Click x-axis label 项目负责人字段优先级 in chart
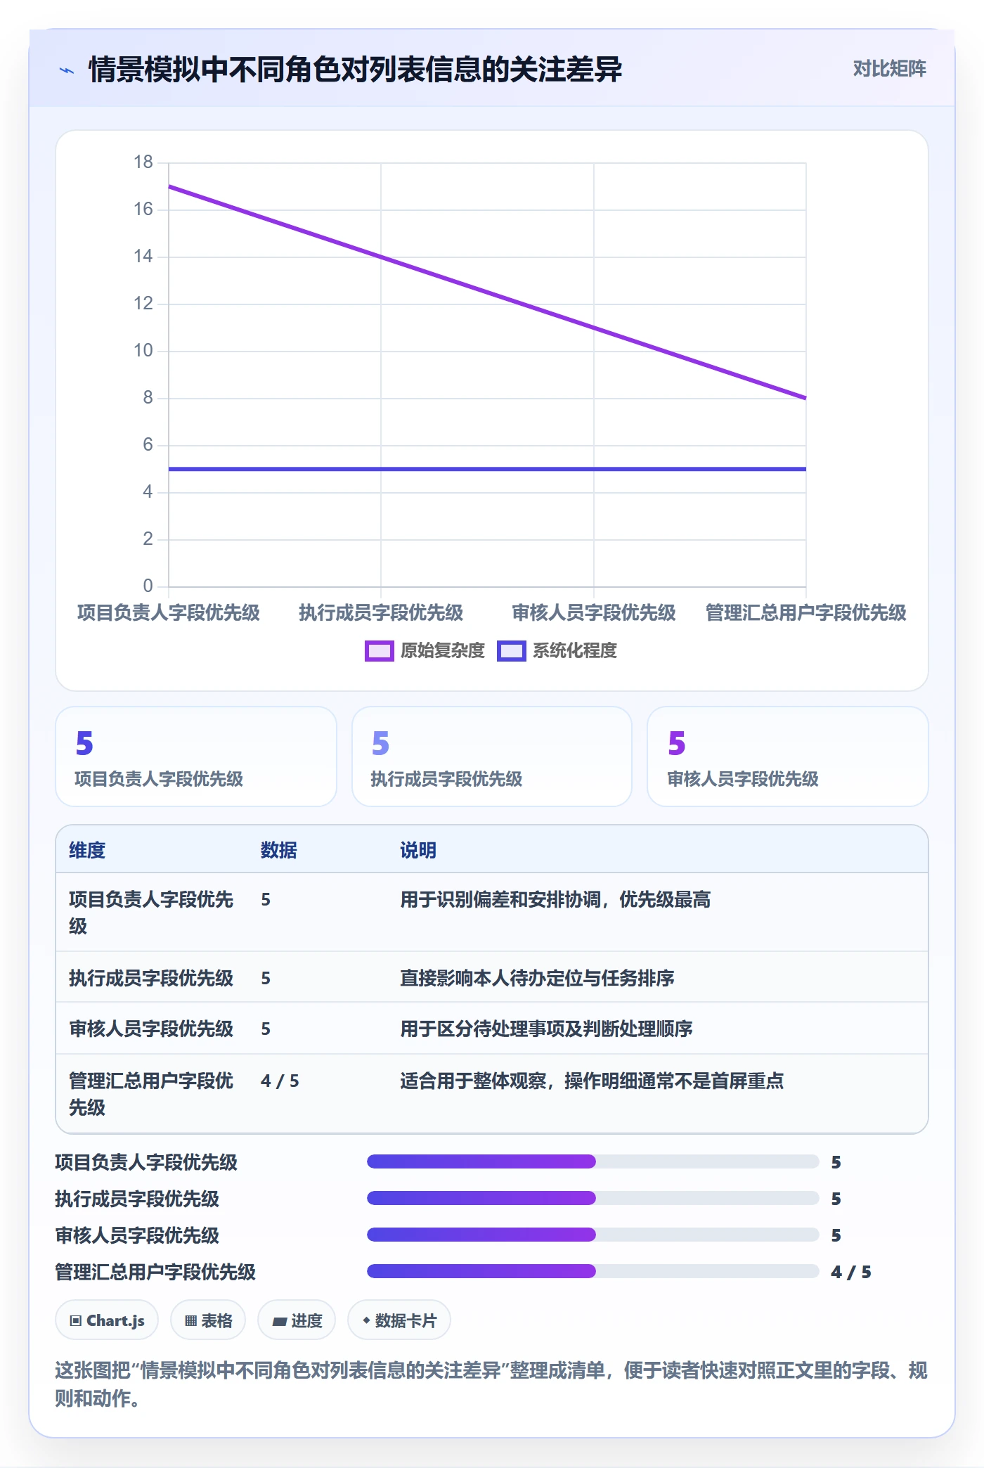The image size is (984, 1468). pos(169,612)
